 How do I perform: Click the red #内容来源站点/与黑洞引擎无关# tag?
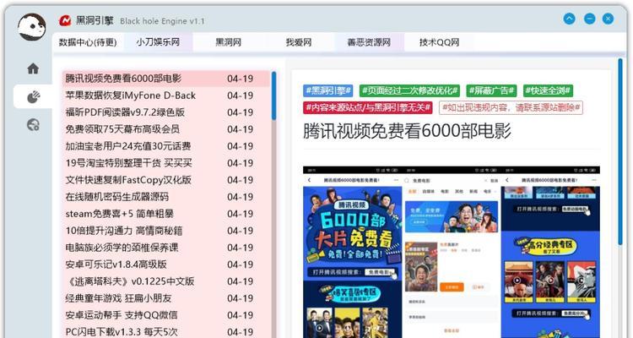[x=368, y=107]
